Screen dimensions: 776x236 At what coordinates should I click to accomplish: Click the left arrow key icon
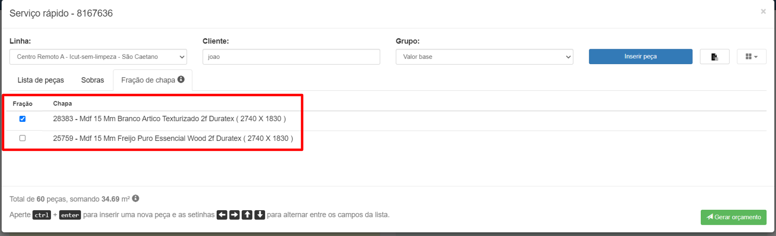222,215
